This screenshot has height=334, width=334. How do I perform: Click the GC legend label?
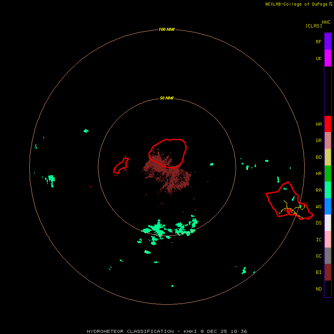(x=318, y=256)
